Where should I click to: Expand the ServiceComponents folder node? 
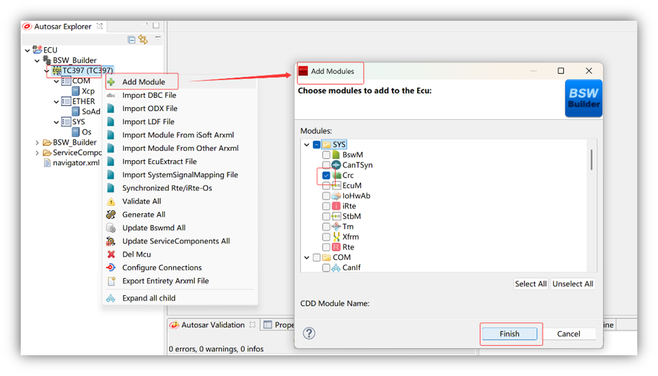coord(37,153)
